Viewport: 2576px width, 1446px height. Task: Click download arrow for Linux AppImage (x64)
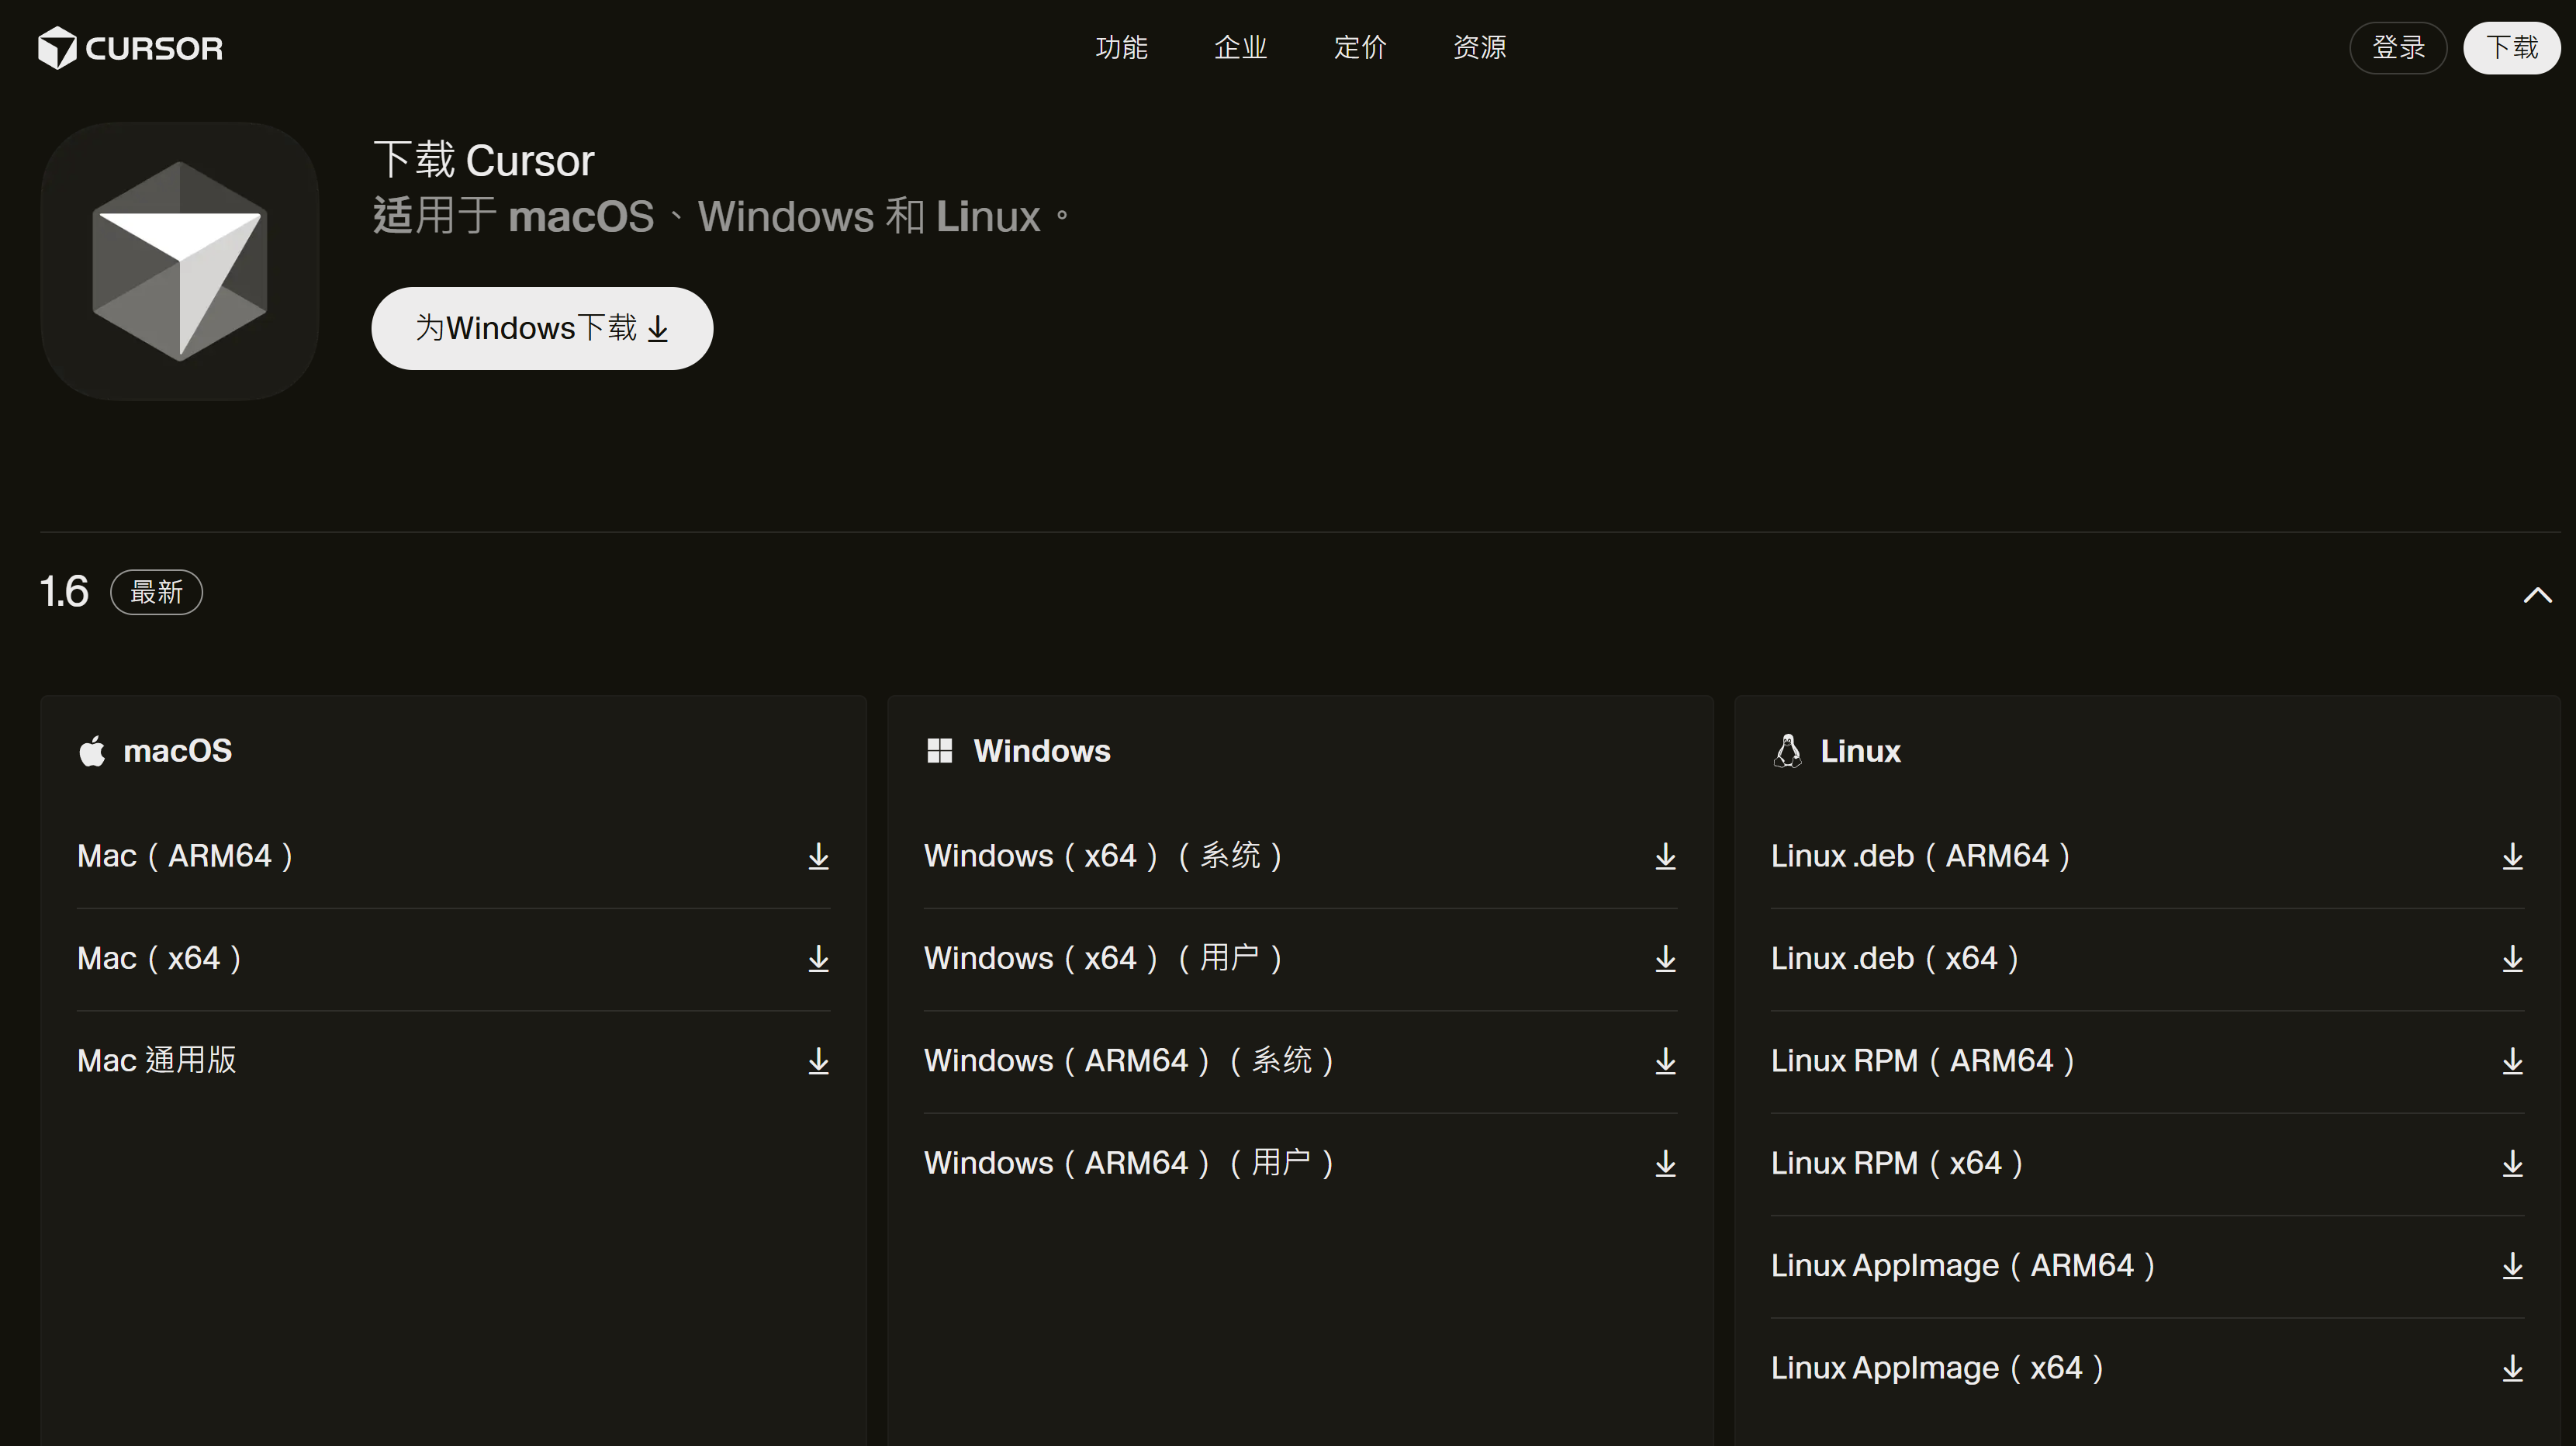[x=2512, y=1369]
